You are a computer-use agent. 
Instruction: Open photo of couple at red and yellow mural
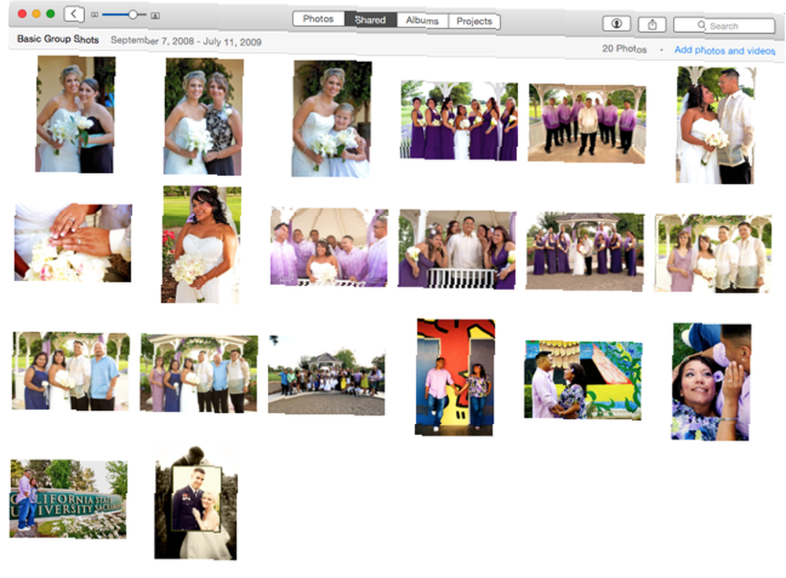point(455,377)
